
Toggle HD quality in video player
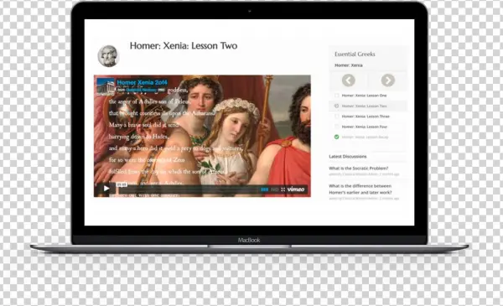click(274, 189)
